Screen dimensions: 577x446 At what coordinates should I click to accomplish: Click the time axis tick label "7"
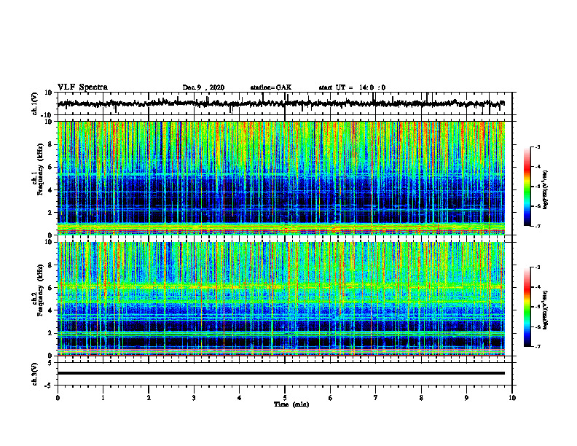point(376,398)
